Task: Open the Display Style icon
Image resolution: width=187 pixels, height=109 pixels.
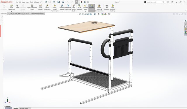Action: 95,14
